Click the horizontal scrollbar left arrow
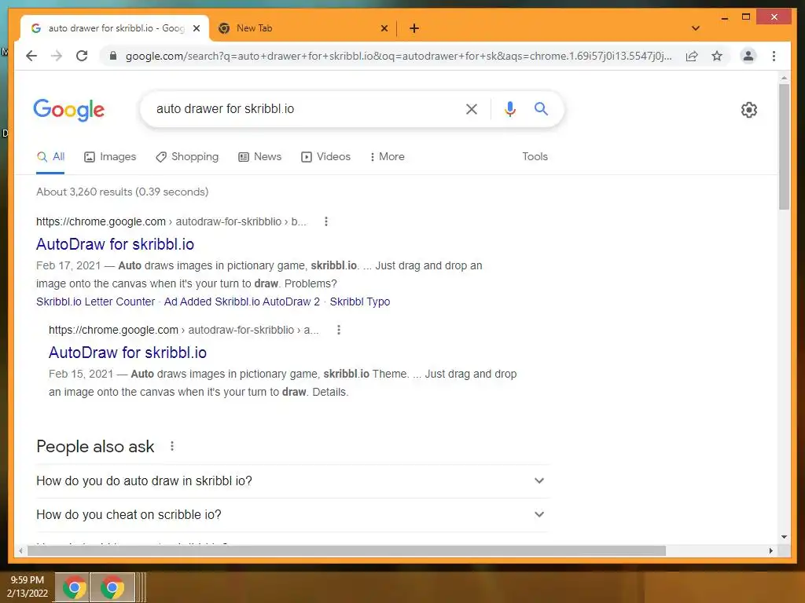805x603 pixels. 20,550
